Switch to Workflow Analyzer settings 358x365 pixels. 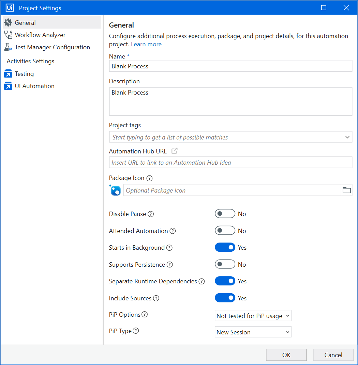[x=40, y=35]
